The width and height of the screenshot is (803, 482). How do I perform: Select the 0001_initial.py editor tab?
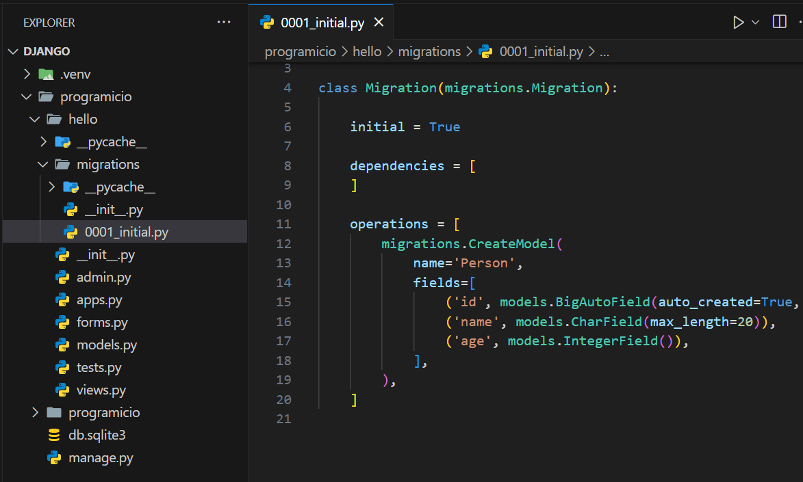point(322,23)
